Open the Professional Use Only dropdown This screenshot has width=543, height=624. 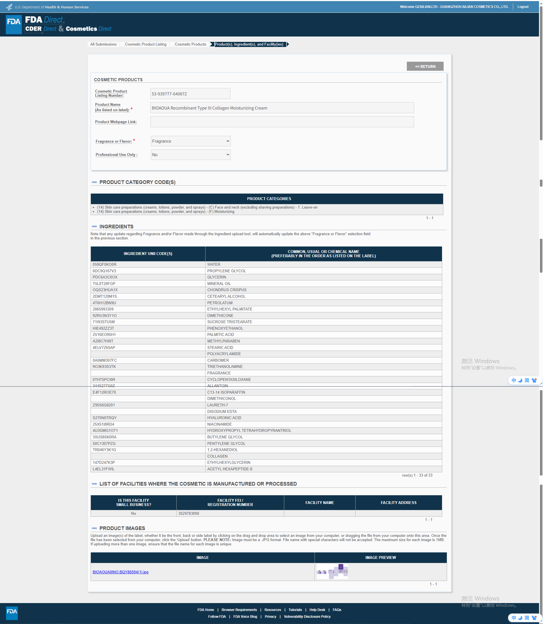190,155
